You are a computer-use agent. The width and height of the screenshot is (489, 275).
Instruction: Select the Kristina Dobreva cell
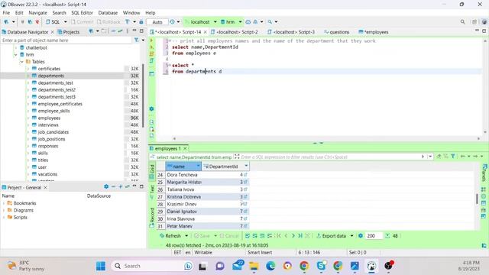click(183, 197)
